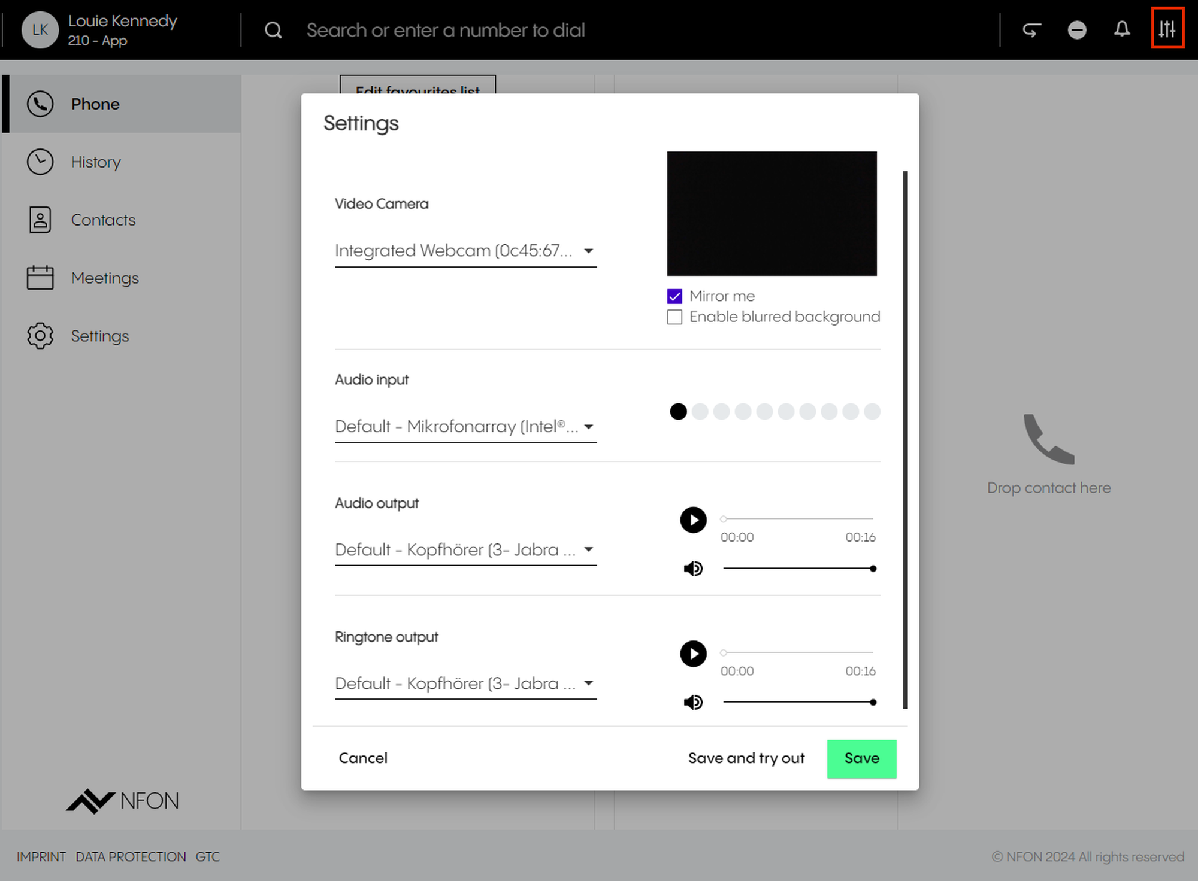Click the do-not-disturb minus icon
Image resolution: width=1198 pixels, height=881 pixels.
point(1076,29)
